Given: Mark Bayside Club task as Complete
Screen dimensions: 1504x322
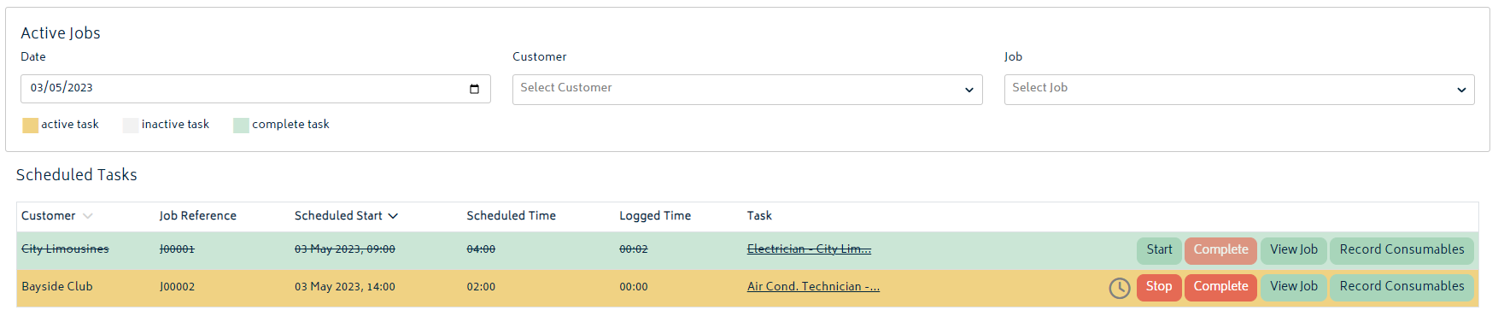Looking at the screenshot, I should (x=1220, y=287).
